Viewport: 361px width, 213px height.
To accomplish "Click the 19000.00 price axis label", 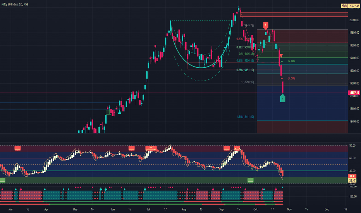I will point(354,83).
